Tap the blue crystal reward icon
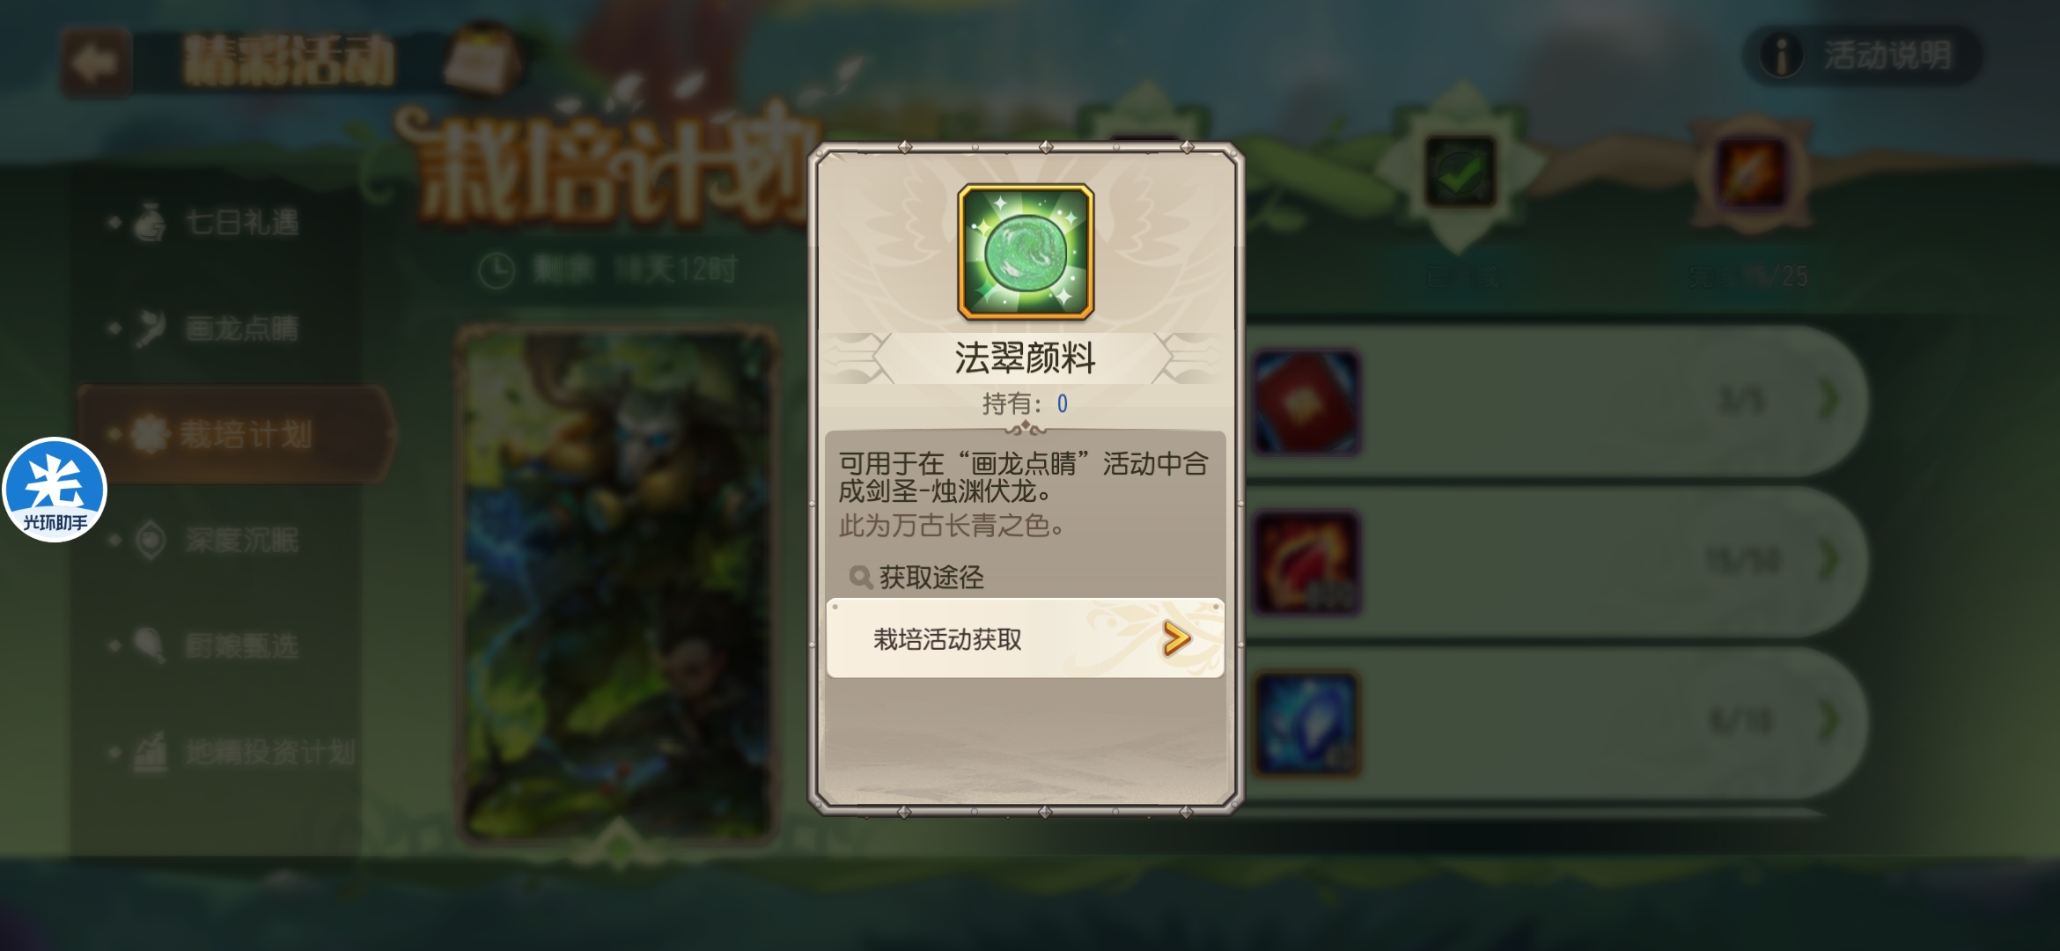 (x=1306, y=724)
